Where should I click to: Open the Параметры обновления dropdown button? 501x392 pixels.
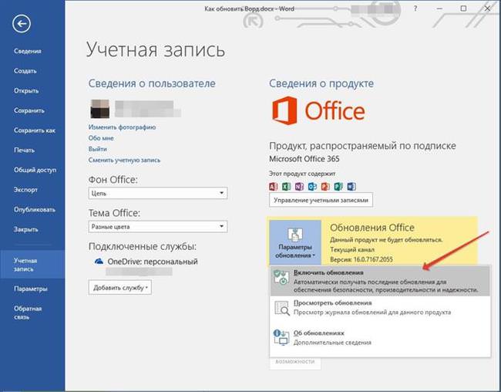pyautogui.click(x=295, y=243)
